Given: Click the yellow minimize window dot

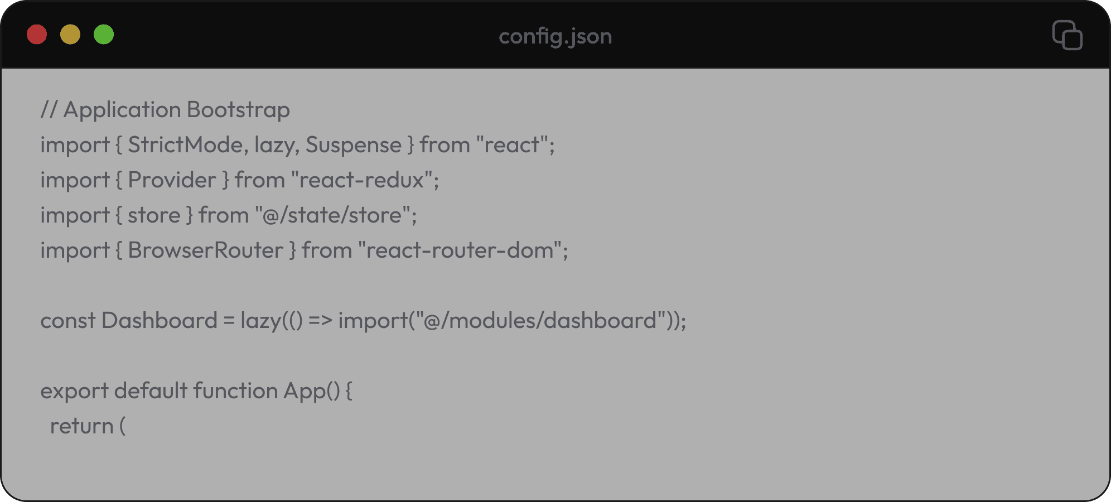Looking at the screenshot, I should coord(70,35).
